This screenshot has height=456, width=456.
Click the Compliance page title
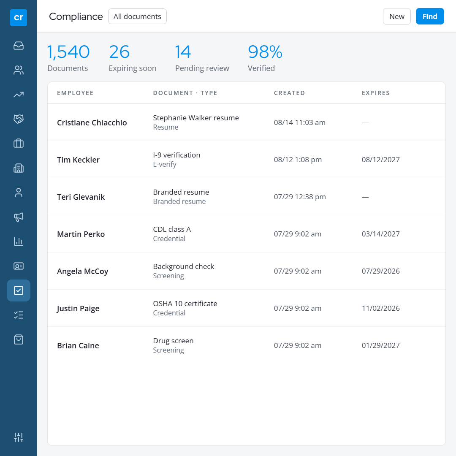pyautogui.click(x=76, y=16)
